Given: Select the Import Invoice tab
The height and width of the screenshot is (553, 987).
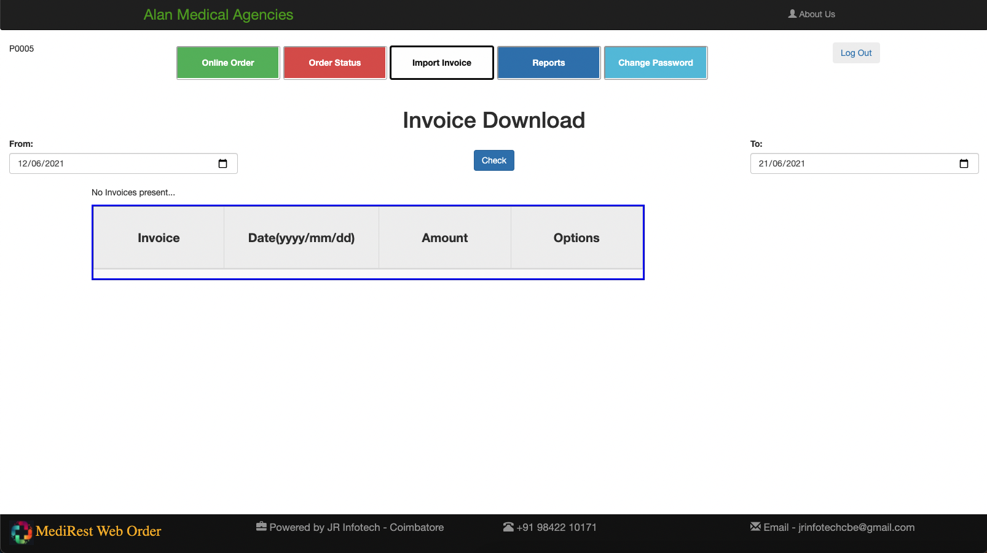Looking at the screenshot, I should pos(442,63).
